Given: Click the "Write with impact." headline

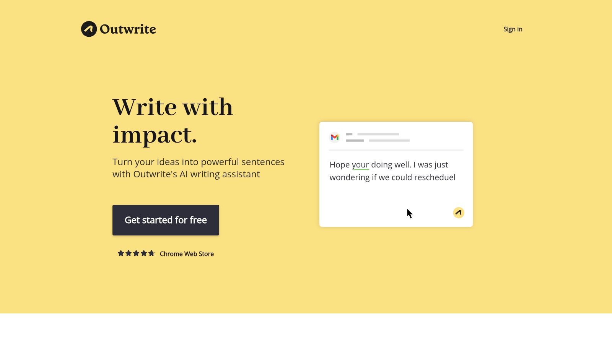Looking at the screenshot, I should 173,121.
